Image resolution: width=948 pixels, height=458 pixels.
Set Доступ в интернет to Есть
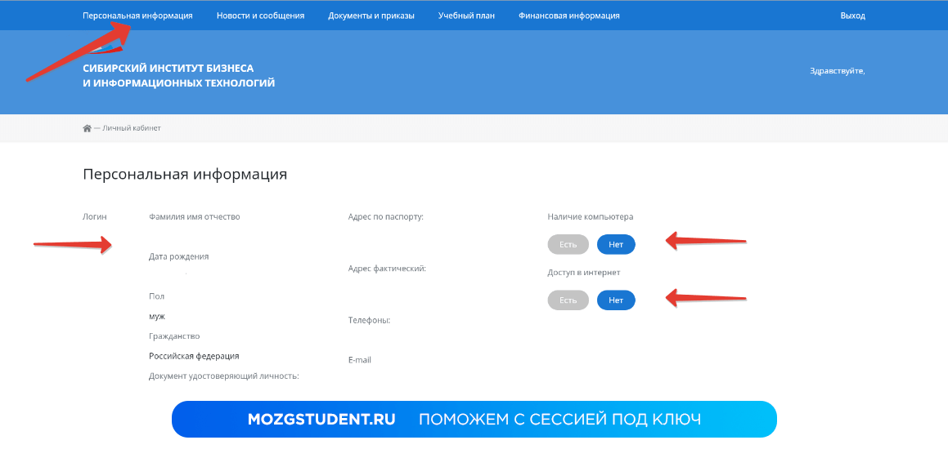coord(568,300)
